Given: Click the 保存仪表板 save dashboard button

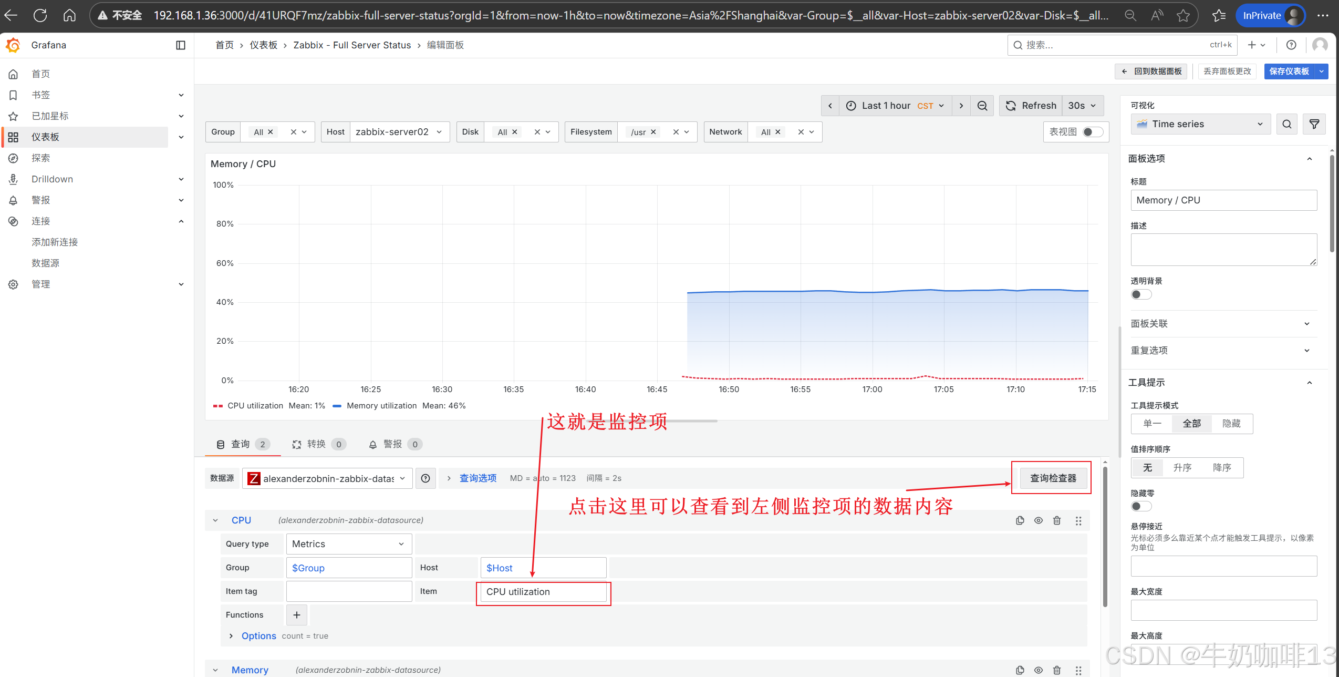Looking at the screenshot, I should click(x=1289, y=71).
